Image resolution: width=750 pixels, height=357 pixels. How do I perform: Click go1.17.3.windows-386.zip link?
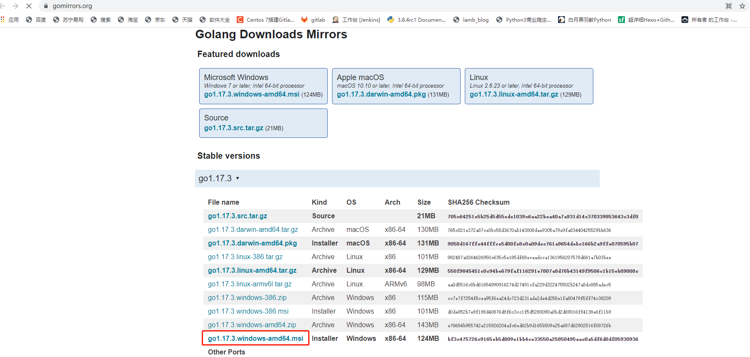coord(247,298)
